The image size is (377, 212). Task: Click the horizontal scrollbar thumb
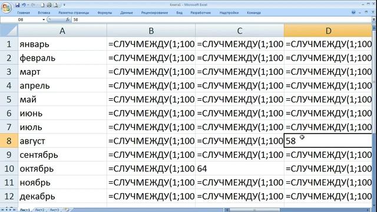click(x=254, y=210)
